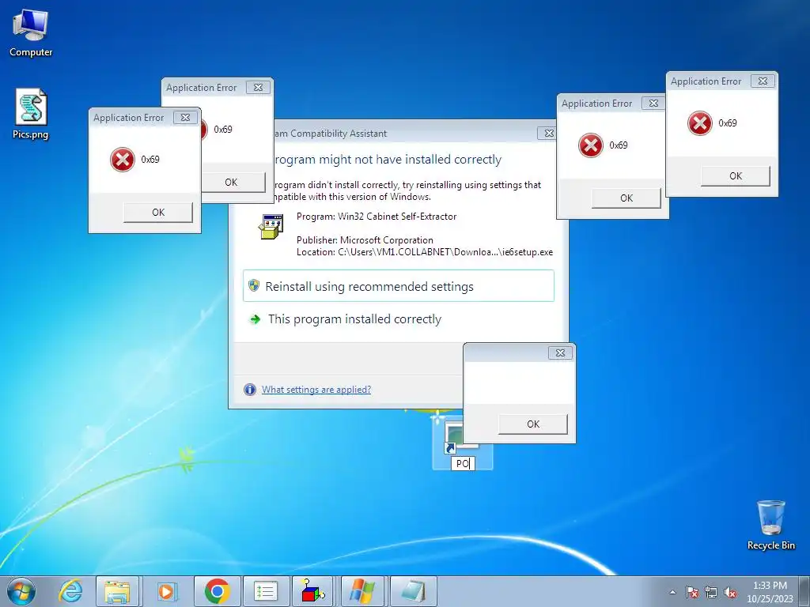The image size is (810, 607).
Task: Click the Show desktop strip beside clock
Action: click(804, 591)
